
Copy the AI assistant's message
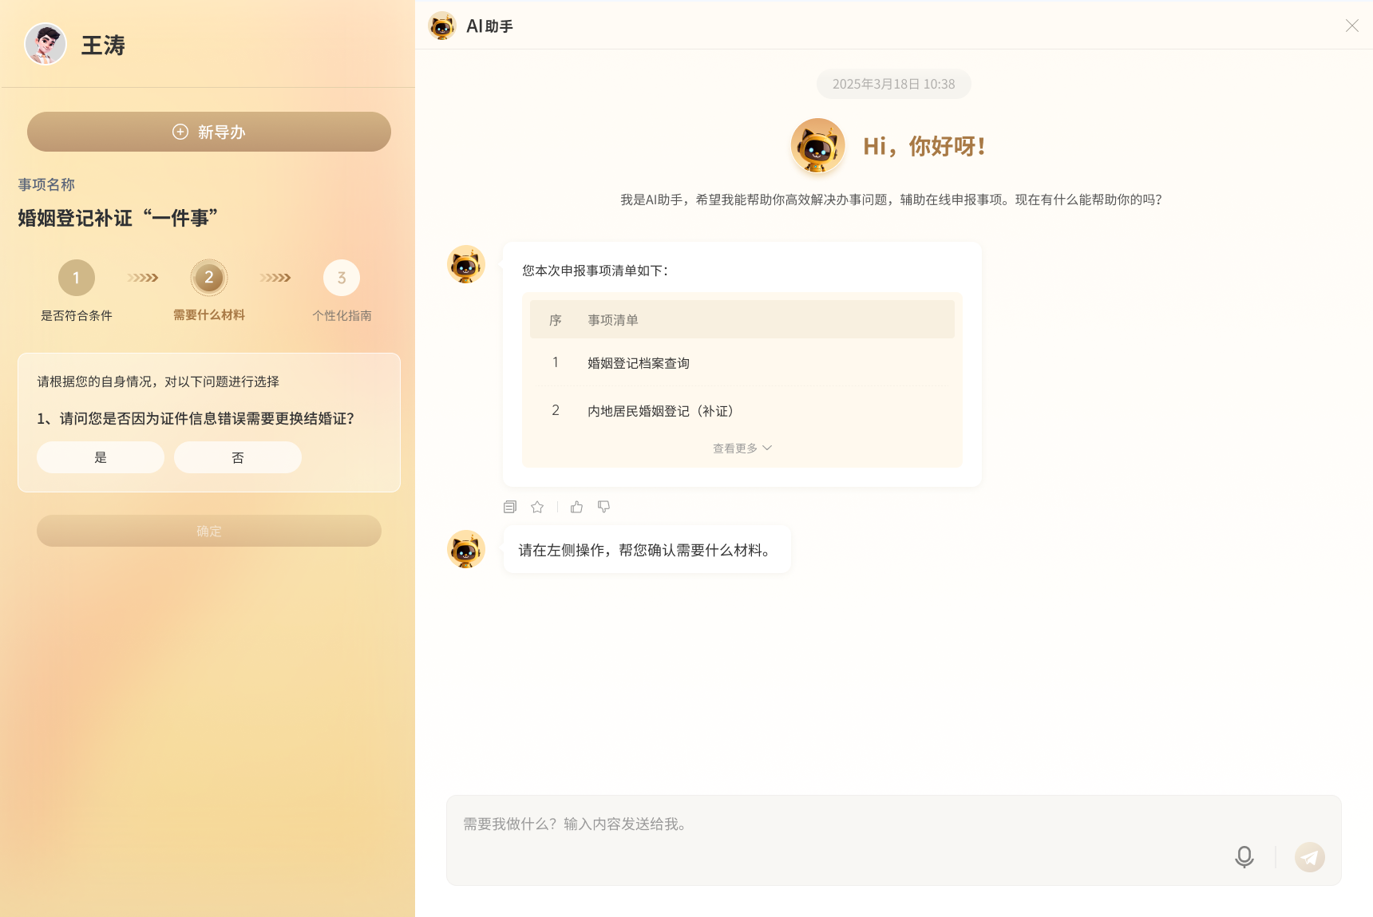(509, 507)
